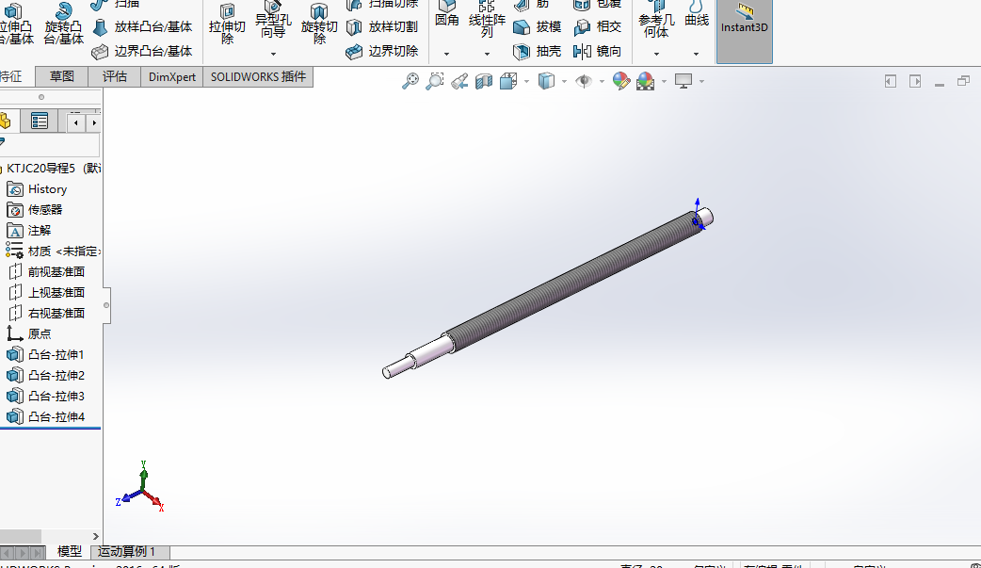Click the panel tabs scroll-left arrow
This screenshot has height=568, width=981.
pyautogui.click(x=75, y=122)
